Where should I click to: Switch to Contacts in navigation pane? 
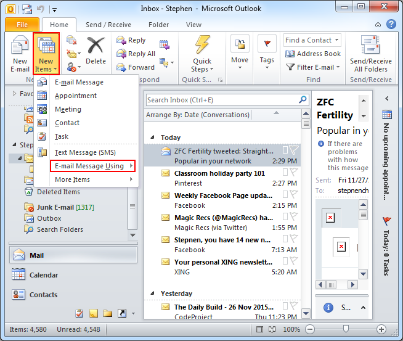coord(73,295)
